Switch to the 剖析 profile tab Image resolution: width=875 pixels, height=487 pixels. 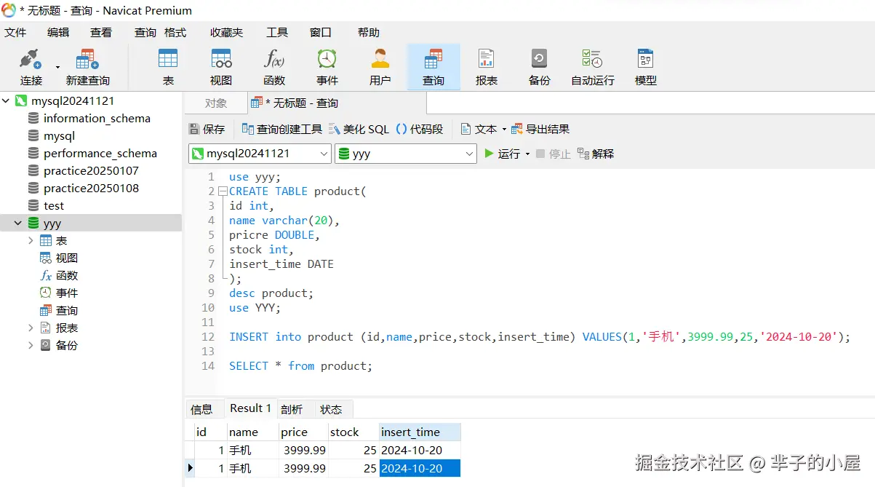point(292,409)
